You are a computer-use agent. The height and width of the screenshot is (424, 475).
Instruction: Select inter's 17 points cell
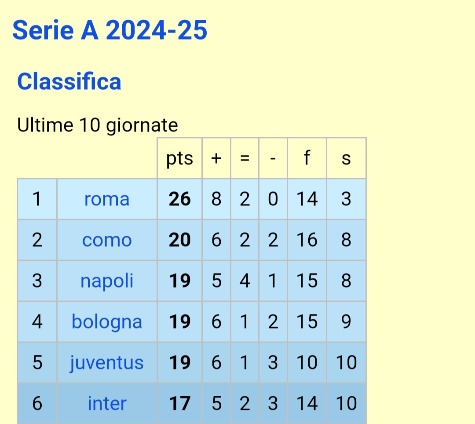tap(179, 403)
